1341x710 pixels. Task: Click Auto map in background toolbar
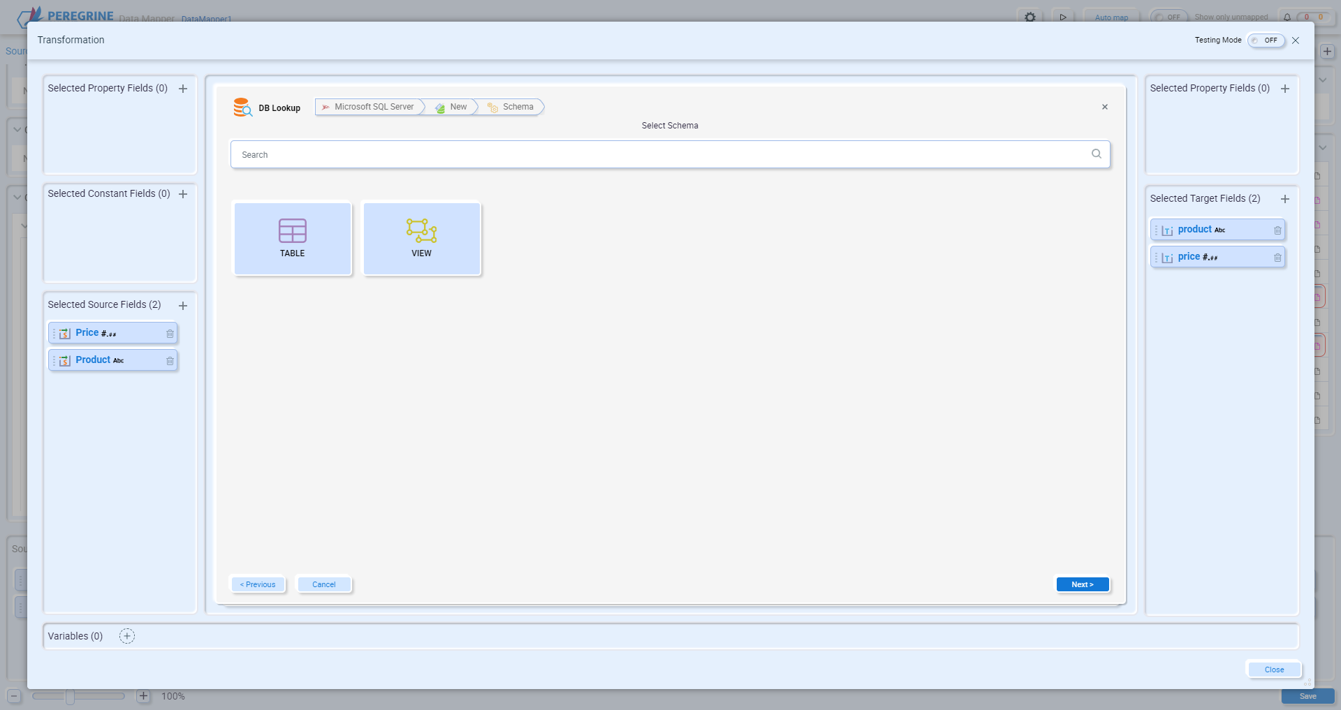coord(1111,17)
